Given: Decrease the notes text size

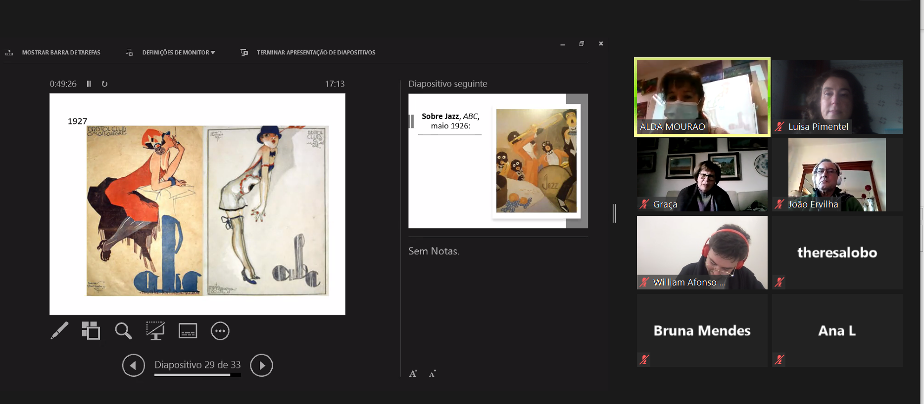Looking at the screenshot, I should click(432, 374).
